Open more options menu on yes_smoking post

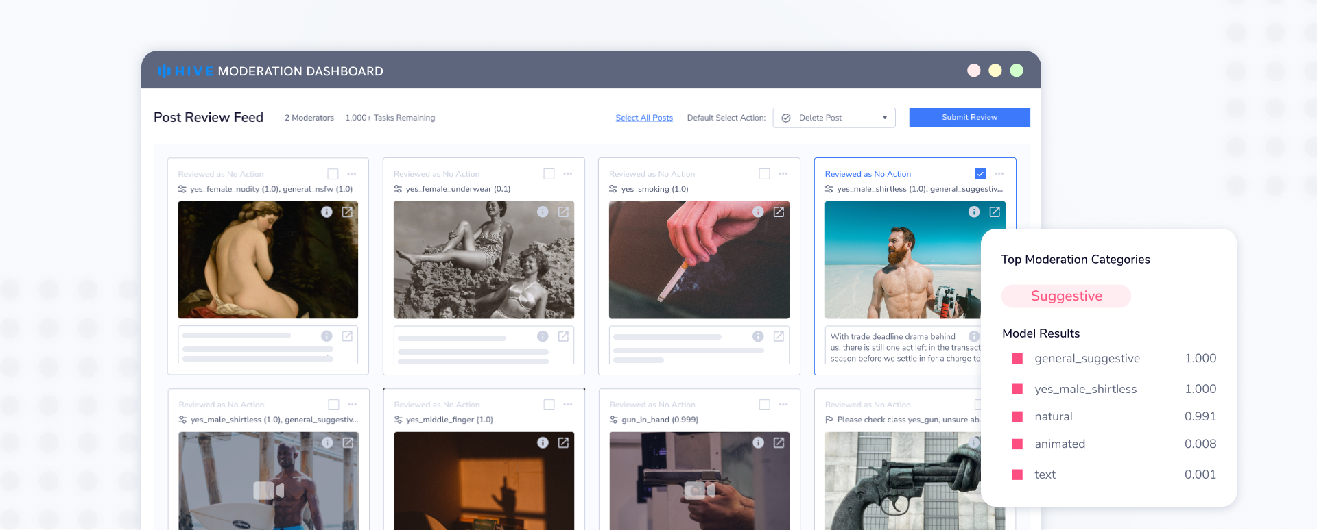pyautogui.click(x=783, y=174)
